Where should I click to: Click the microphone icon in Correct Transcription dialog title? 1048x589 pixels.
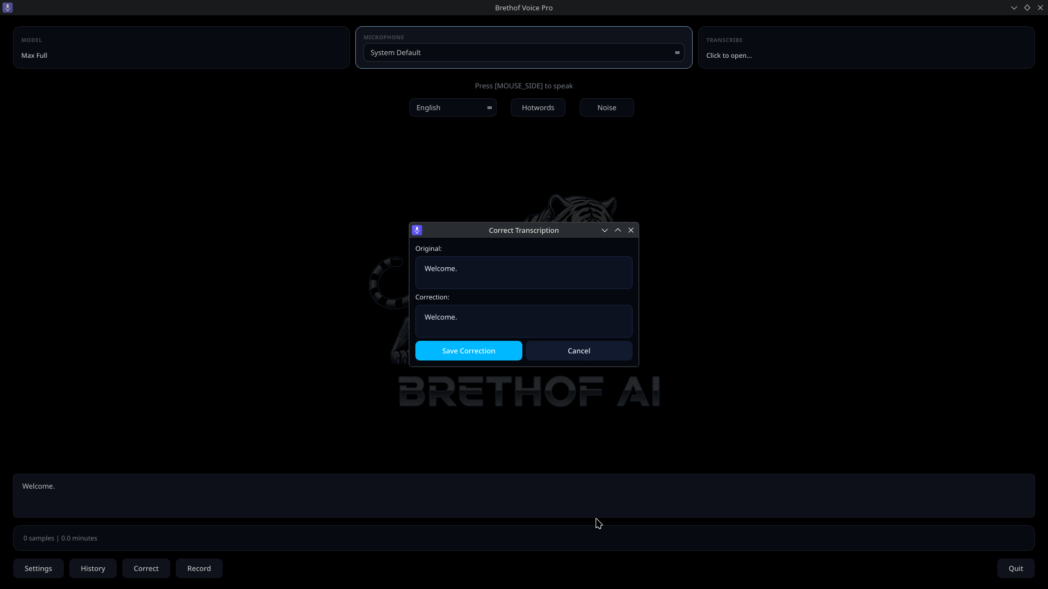pos(417,230)
